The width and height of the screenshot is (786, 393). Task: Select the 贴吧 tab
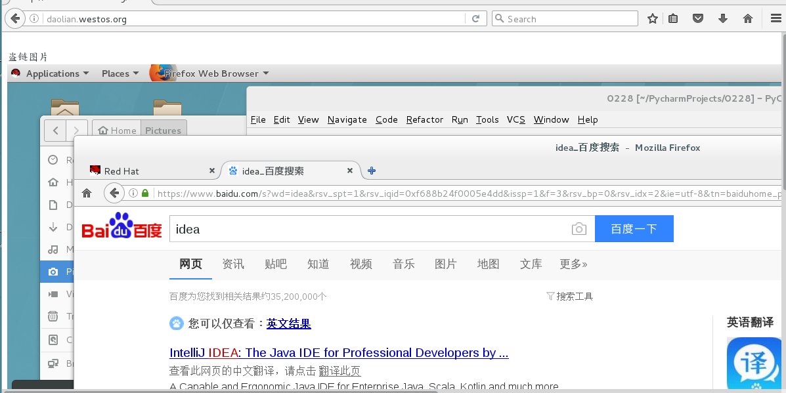click(x=276, y=264)
